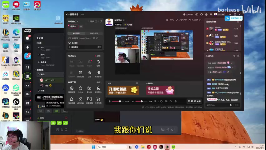The width and height of the screenshot is (266, 150).
Task: Pop out the 互动消息 panel
Action: coord(238,56)
